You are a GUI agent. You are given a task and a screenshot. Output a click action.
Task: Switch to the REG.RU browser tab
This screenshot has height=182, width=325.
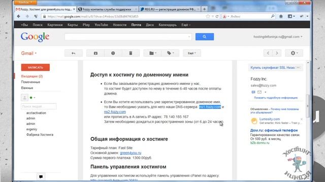pyautogui.click(x=170, y=9)
